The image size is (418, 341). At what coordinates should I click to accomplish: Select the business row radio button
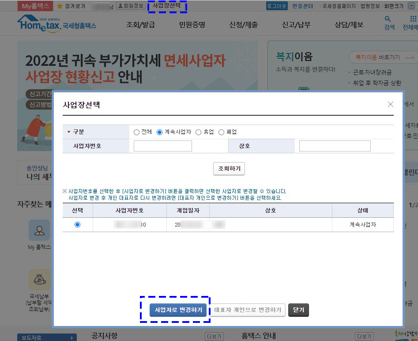[78, 225]
